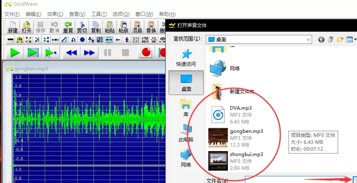
Task: Start recording with the red Record button
Action: (147, 53)
